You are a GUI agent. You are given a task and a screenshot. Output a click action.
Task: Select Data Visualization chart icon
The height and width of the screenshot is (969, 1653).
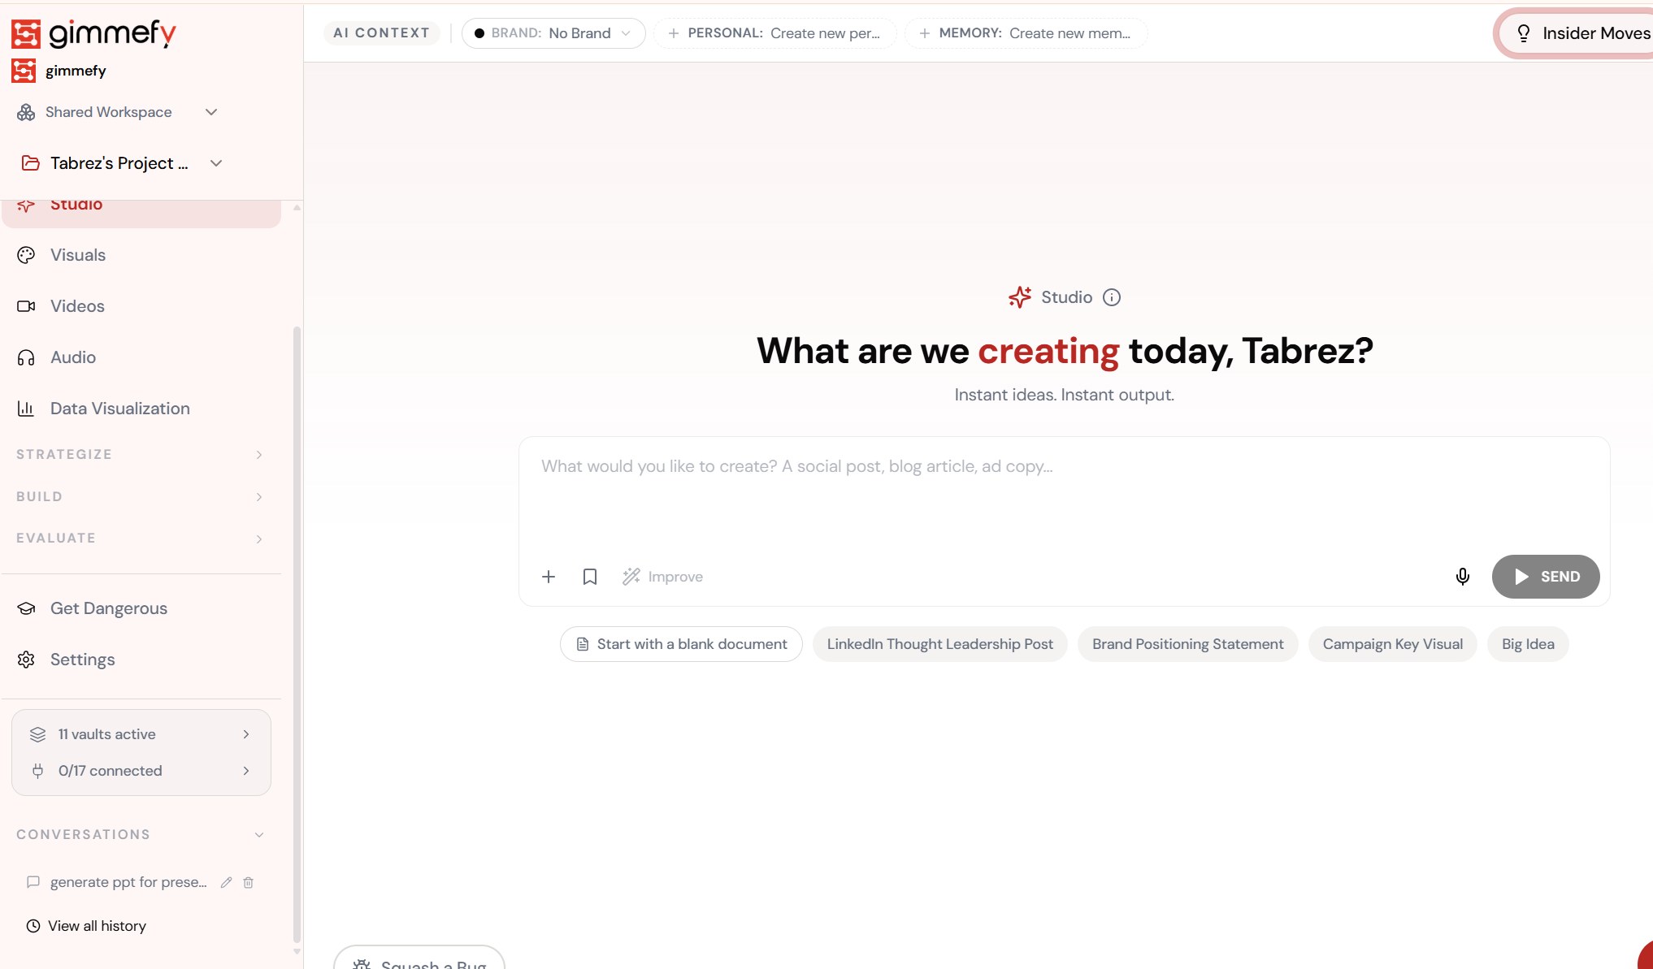coord(26,409)
